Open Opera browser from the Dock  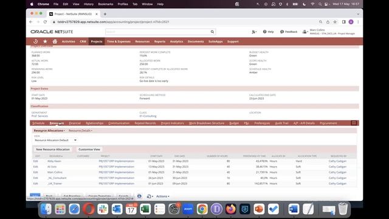[89, 209]
